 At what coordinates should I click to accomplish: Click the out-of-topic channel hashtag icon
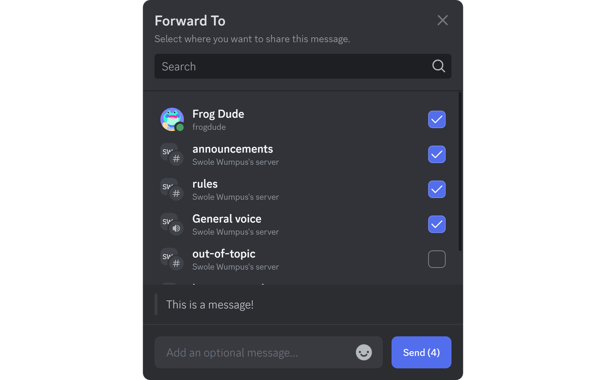tap(176, 263)
